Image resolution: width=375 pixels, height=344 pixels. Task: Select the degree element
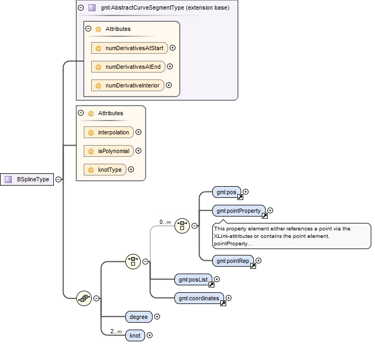(x=139, y=317)
